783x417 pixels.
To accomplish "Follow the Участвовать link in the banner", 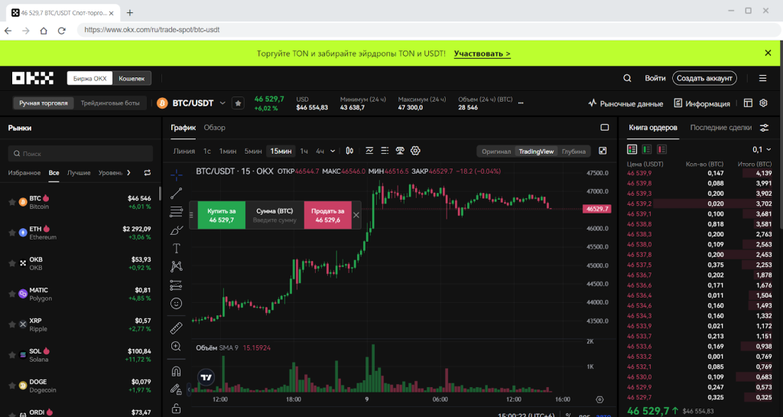I will [x=482, y=54].
